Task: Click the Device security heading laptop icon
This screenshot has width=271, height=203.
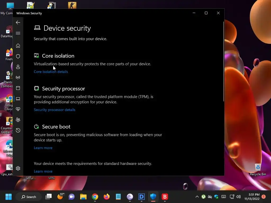Action: pyautogui.click(x=37, y=28)
